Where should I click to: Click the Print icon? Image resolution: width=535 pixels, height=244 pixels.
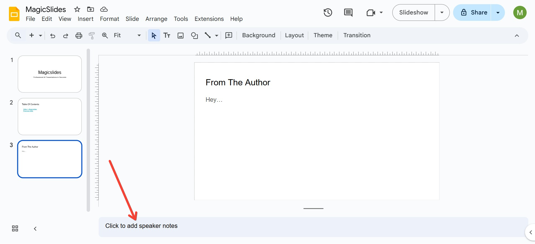coord(79,36)
